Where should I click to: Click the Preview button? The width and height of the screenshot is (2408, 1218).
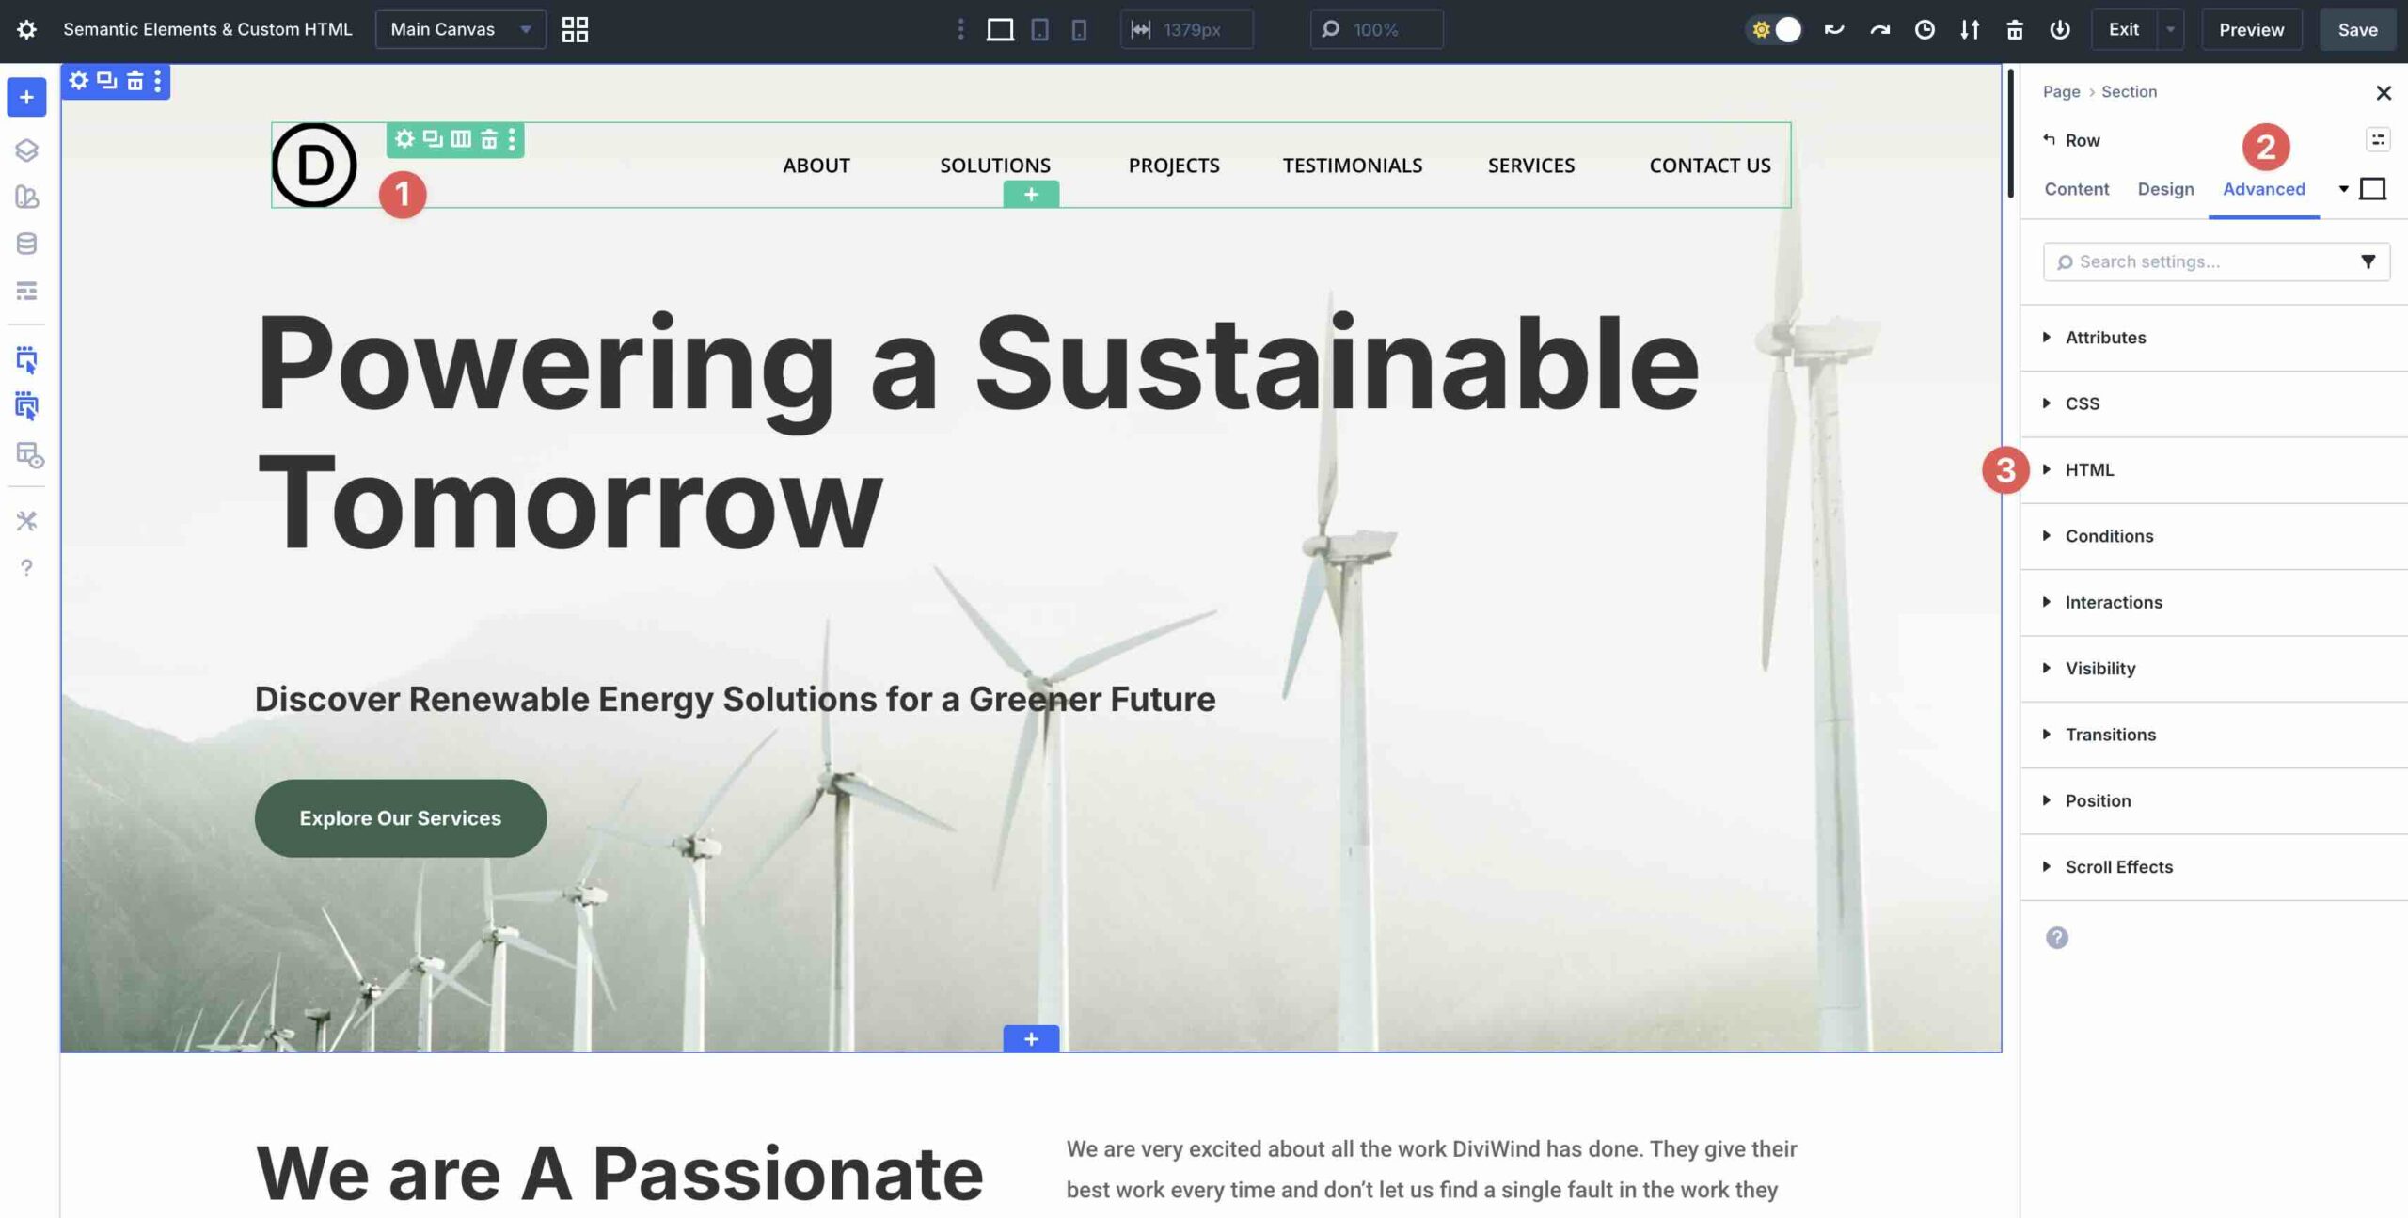pyautogui.click(x=2251, y=30)
